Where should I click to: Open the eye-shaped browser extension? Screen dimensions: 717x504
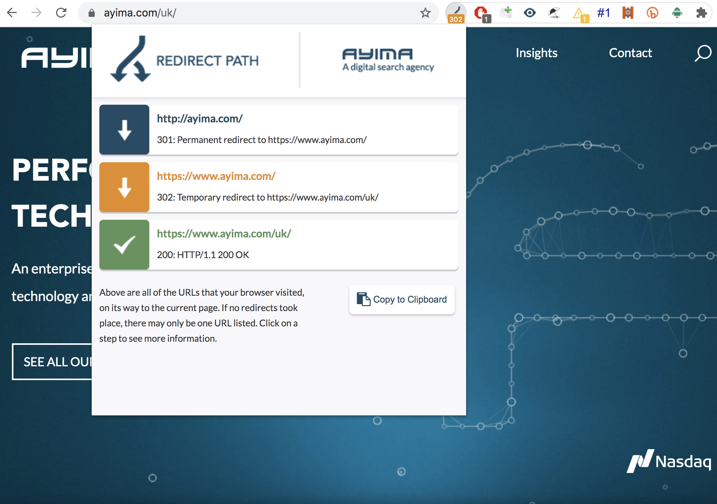(x=530, y=13)
